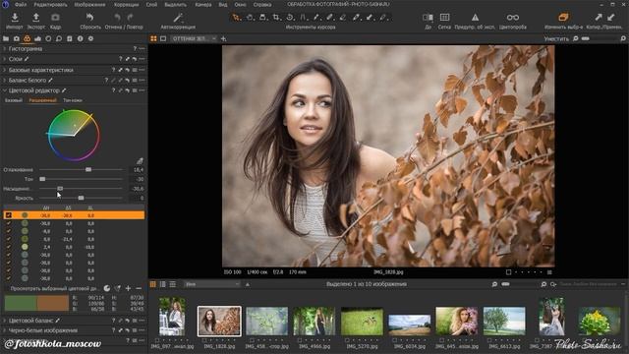This screenshot has width=629, height=354.
Task: Click the minus icon to remove color range
Action: click(139, 288)
